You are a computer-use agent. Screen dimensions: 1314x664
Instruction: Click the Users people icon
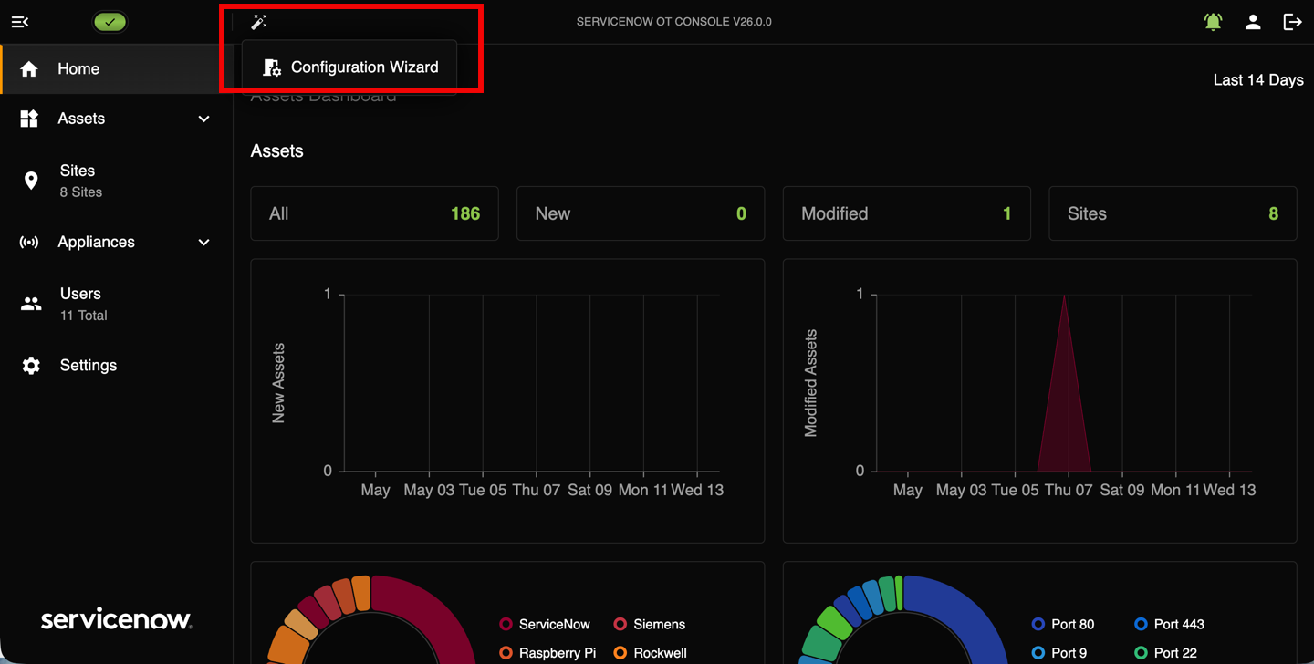(31, 305)
